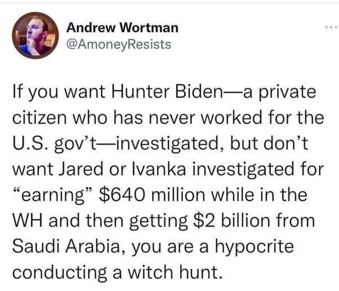Click the name "Jared" in the tweet
The width and height of the screenshot is (339, 291).
(82, 169)
